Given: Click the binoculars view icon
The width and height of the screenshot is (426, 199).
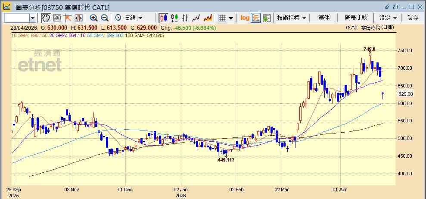Looking at the screenshot, I should click(x=57, y=18).
